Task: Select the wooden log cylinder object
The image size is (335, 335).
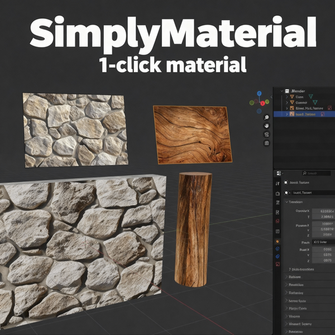Action: 193,229
